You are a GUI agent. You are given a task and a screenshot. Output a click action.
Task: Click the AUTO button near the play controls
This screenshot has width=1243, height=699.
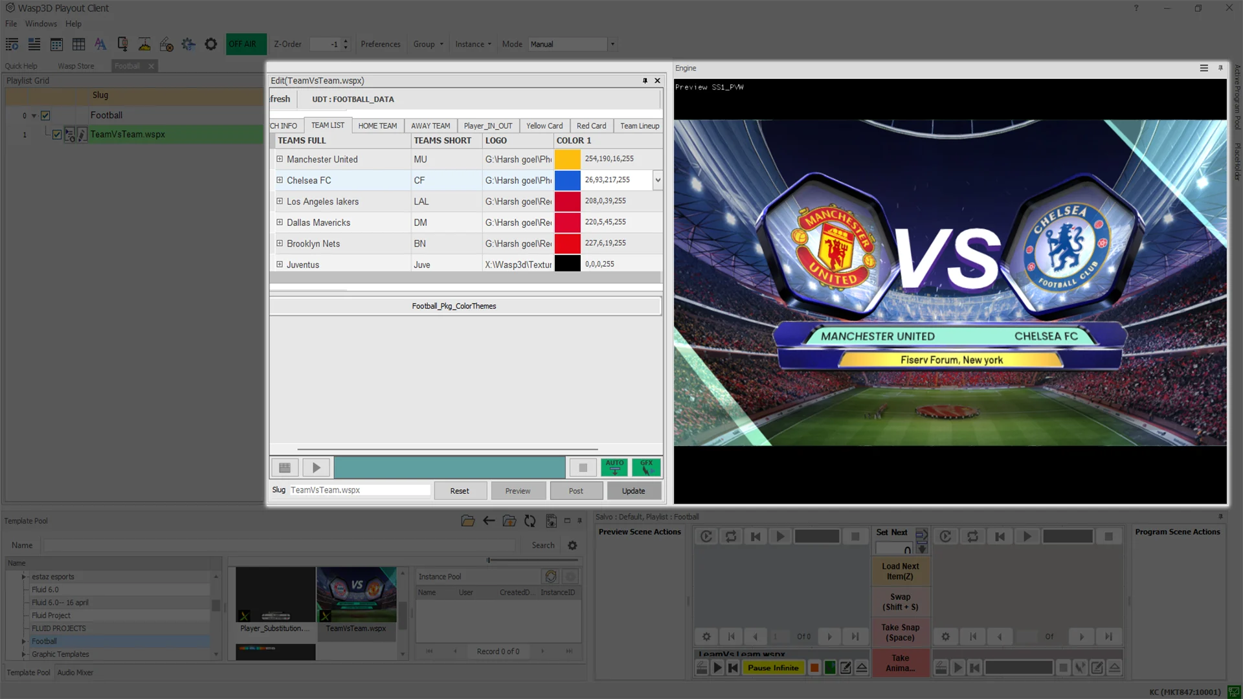(x=614, y=467)
